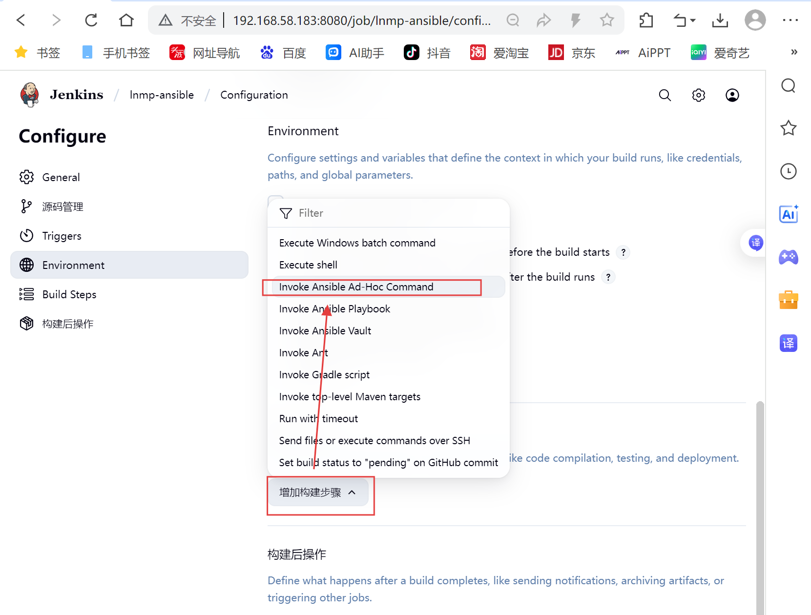Click the insecure site warning icon
Image resolution: width=811 pixels, height=615 pixels.
pyautogui.click(x=166, y=20)
